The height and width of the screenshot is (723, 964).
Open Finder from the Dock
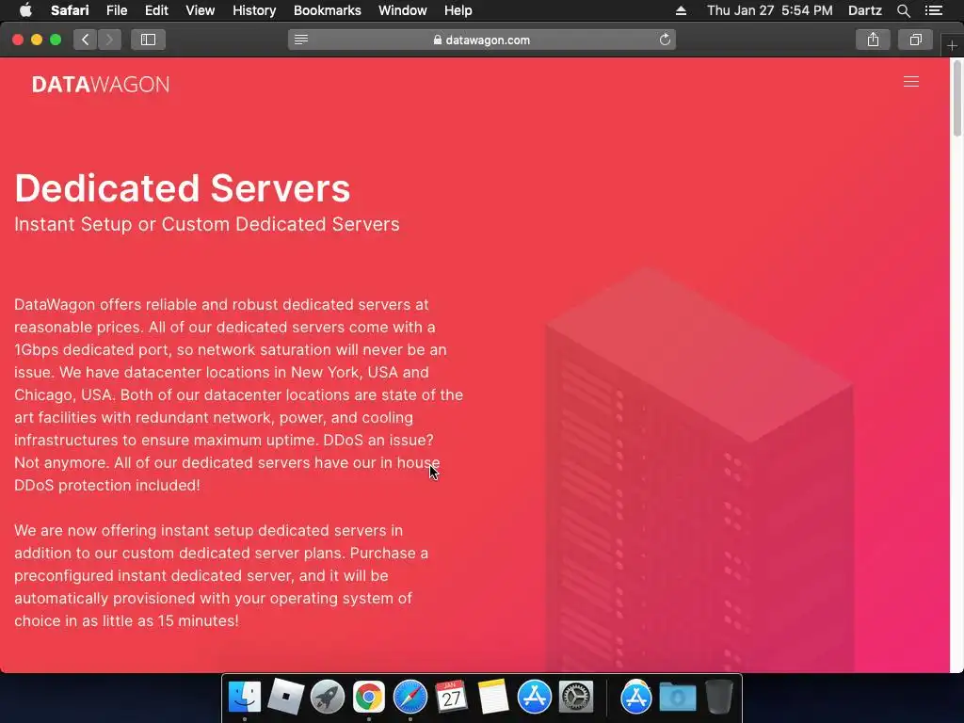(245, 697)
